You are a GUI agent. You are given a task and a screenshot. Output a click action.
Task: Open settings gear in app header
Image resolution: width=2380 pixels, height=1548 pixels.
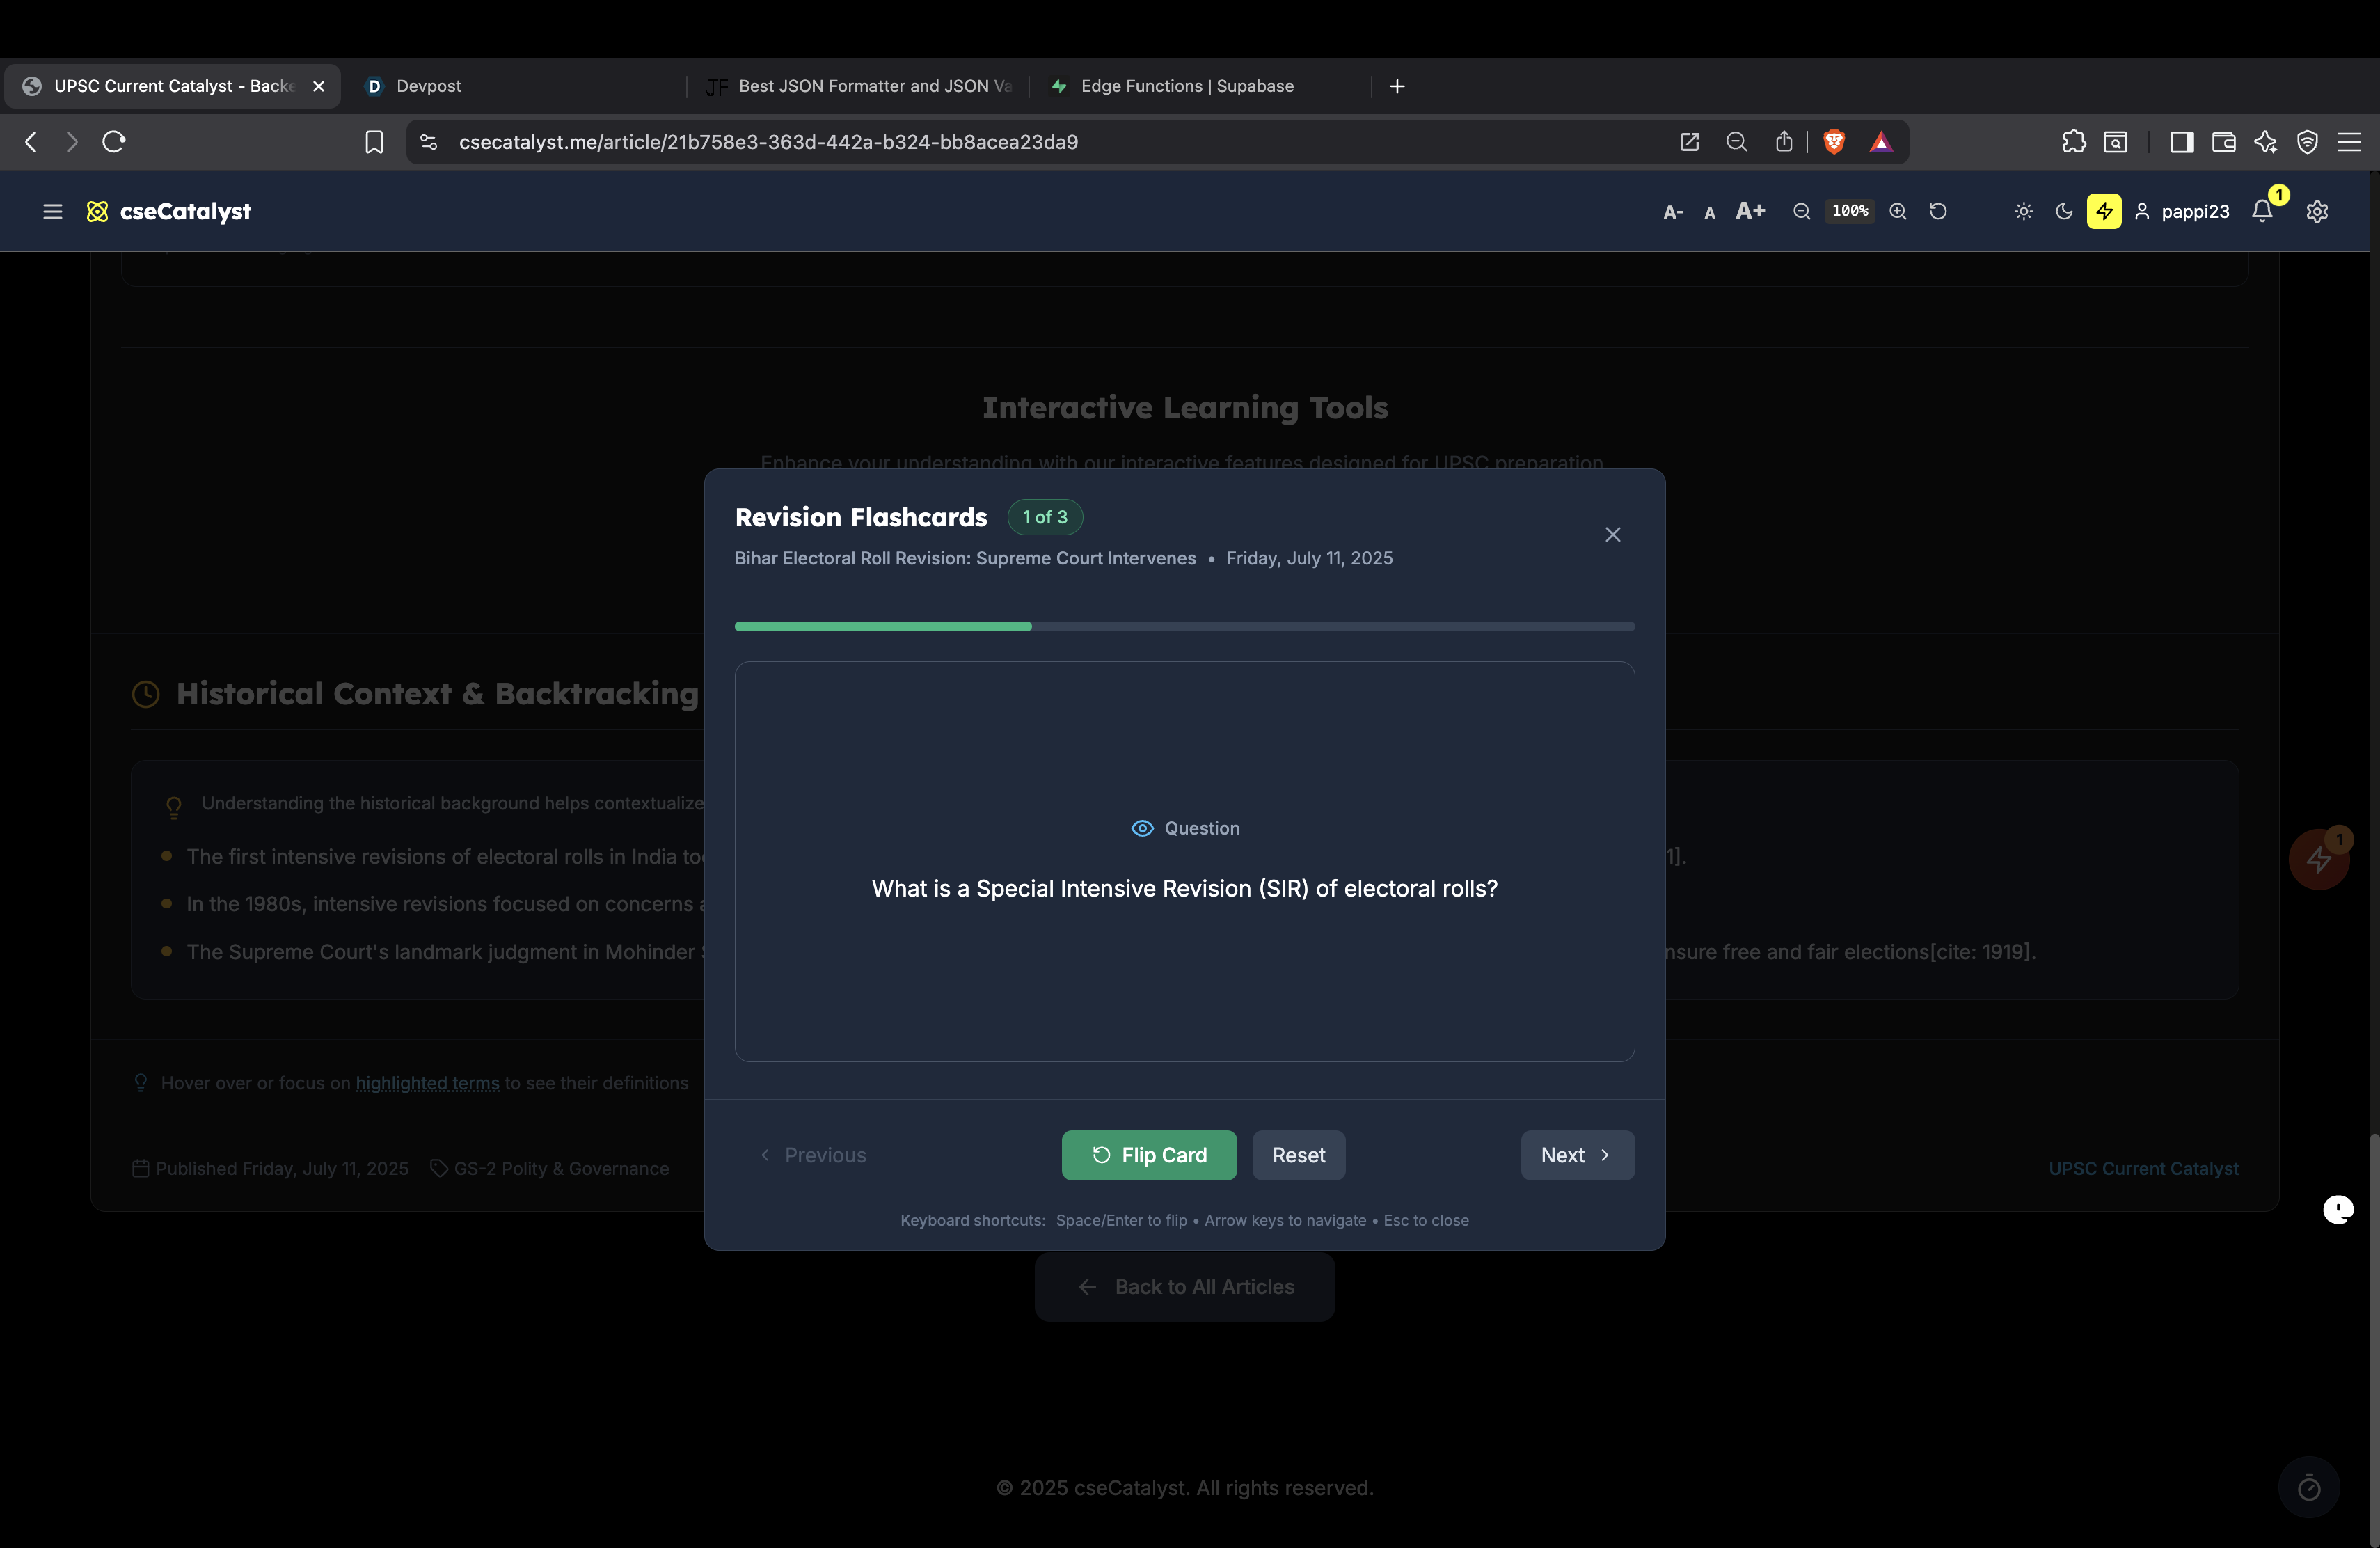tap(2317, 211)
